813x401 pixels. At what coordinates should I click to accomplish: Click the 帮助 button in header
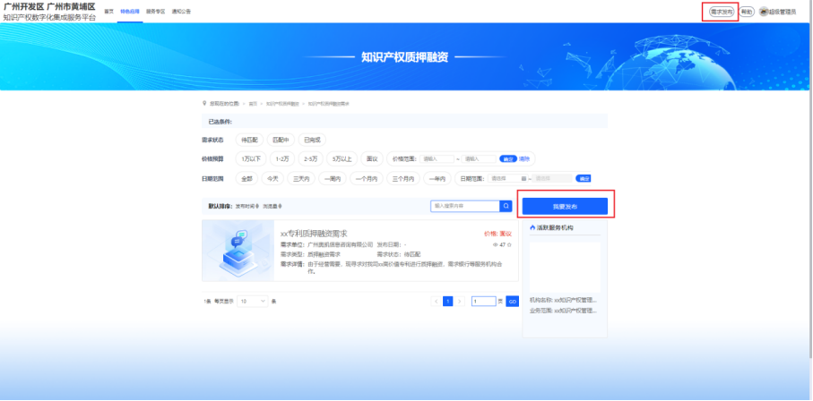(x=746, y=12)
